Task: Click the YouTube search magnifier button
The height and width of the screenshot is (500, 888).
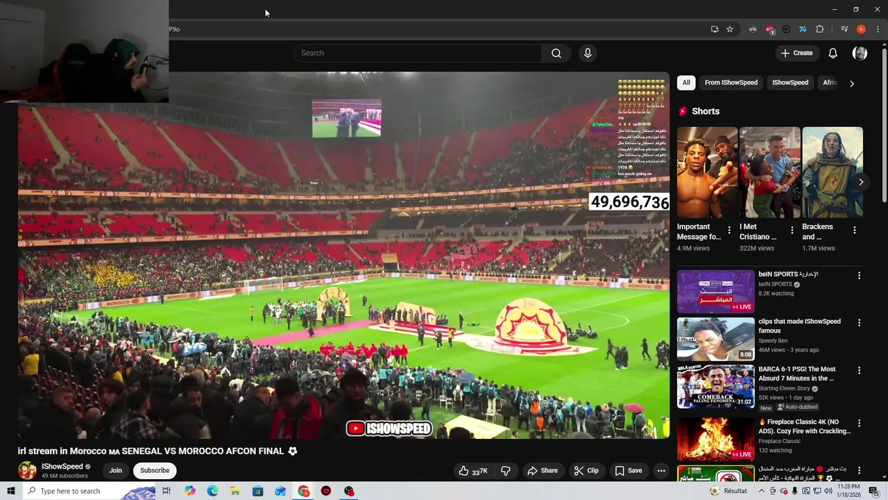Action: click(x=556, y=53)
